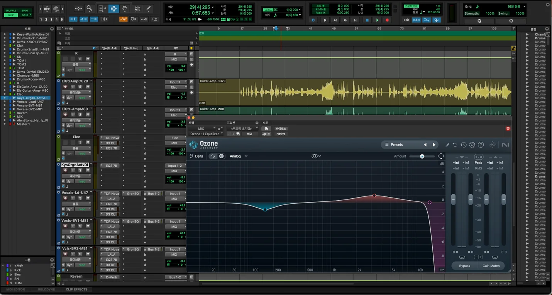This screenshot has width=552, height=295.
Task: Open the MIDI EDITOR tab
Action: (x=15, y=289)
